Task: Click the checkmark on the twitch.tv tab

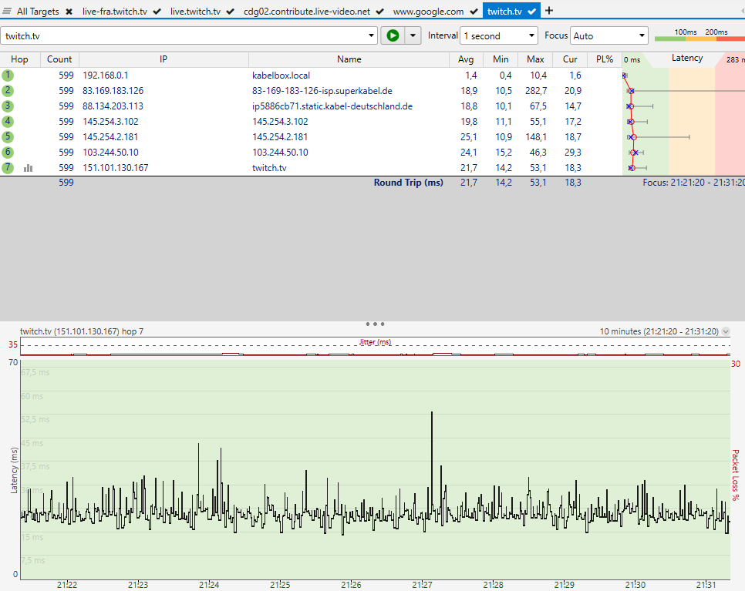Action: tap(532, 12)
